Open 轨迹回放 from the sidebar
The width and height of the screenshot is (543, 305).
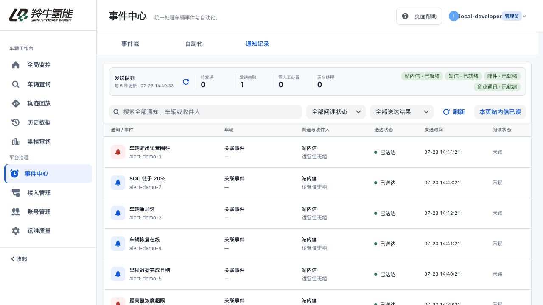click(x=48, y=103)
